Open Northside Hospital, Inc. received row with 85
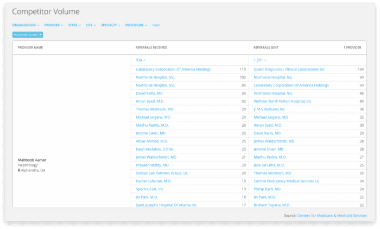This screenshot has width=380, height=229. pyautogui.click(x=155, y=85)
